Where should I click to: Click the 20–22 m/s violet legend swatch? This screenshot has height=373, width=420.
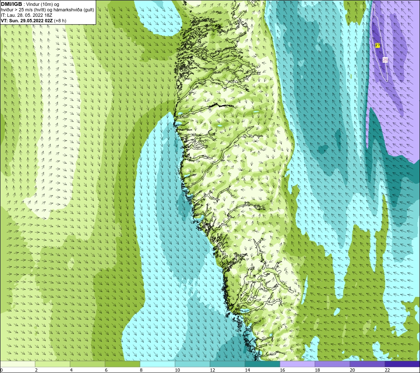(367, 364)
